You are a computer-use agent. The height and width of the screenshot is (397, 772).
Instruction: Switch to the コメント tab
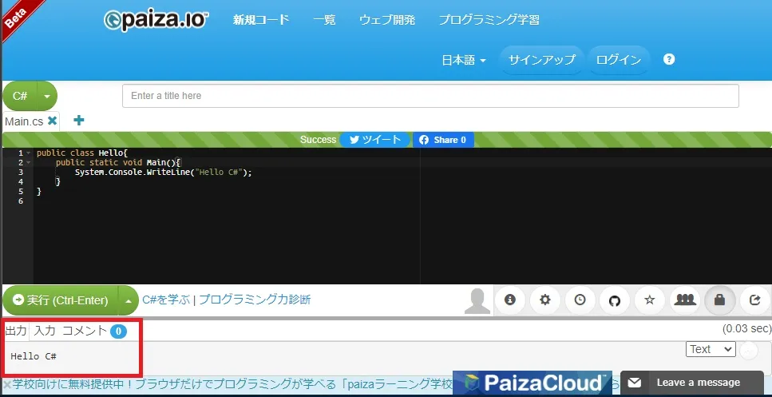click(x=84, y=331)
